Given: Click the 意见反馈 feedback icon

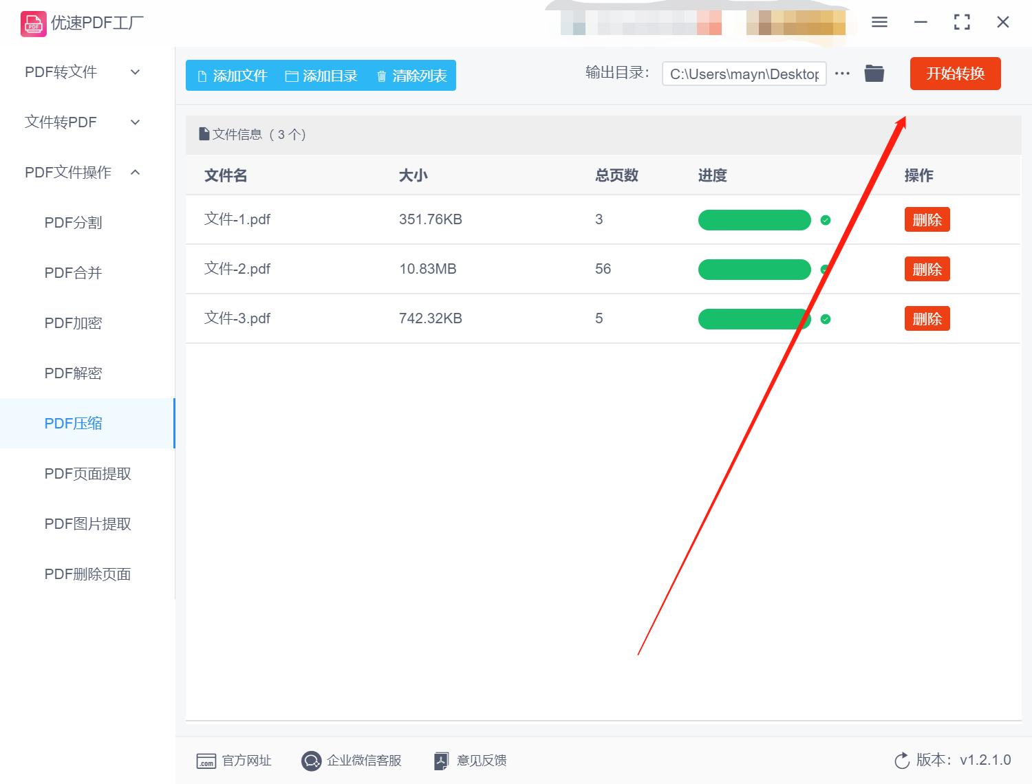Looking at the screenshot, I should [x=441, y=761].
